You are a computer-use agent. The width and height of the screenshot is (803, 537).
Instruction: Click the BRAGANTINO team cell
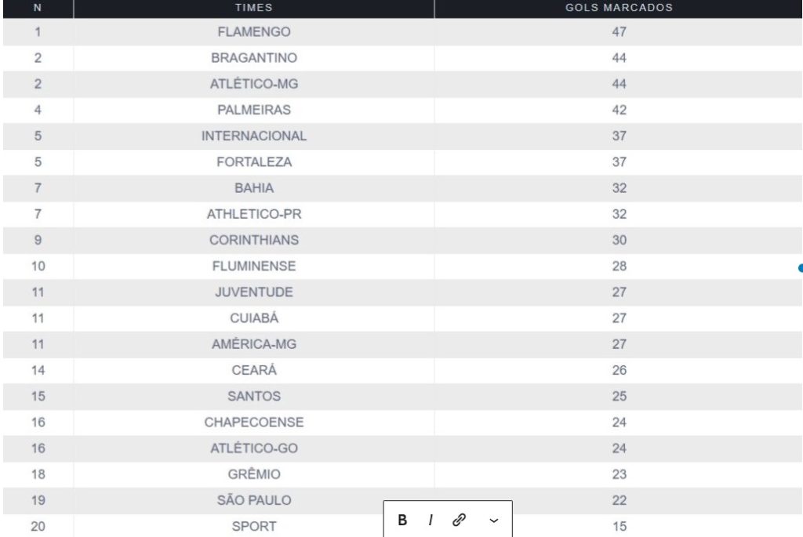point(254,58)
